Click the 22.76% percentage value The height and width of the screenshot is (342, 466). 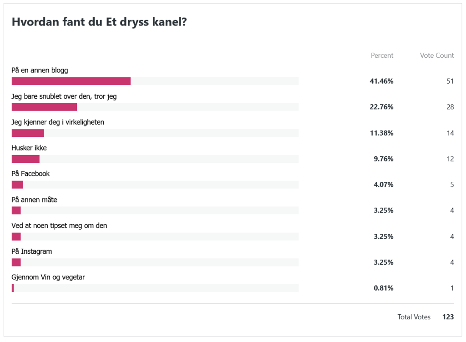[x=381, y=107]
